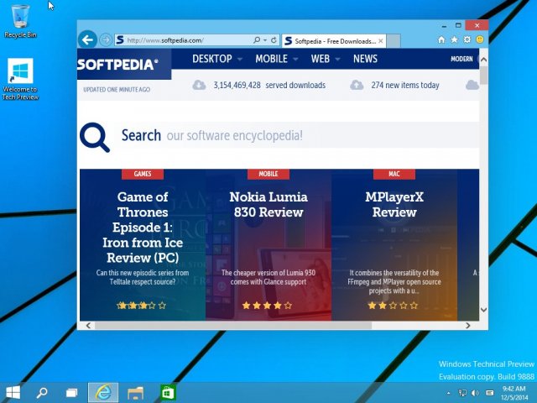
Task: Open IE Tools gear icon
Action: tap(467, 39)
